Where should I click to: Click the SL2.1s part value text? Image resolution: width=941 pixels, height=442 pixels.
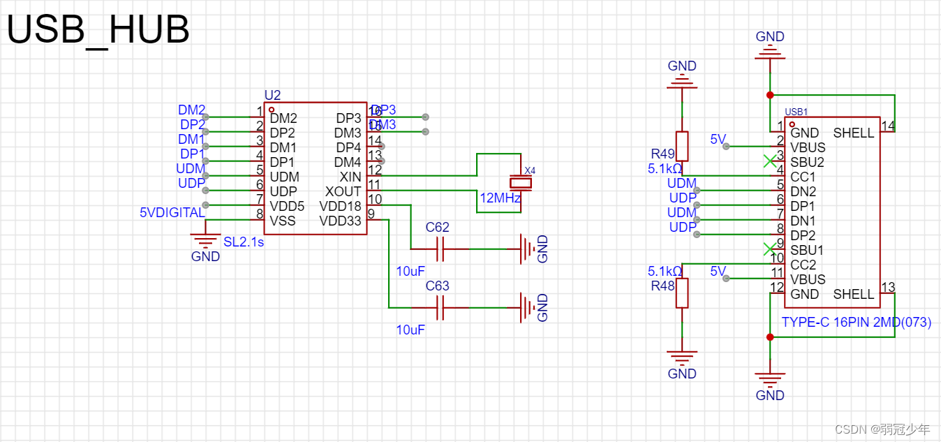(243, 244)
